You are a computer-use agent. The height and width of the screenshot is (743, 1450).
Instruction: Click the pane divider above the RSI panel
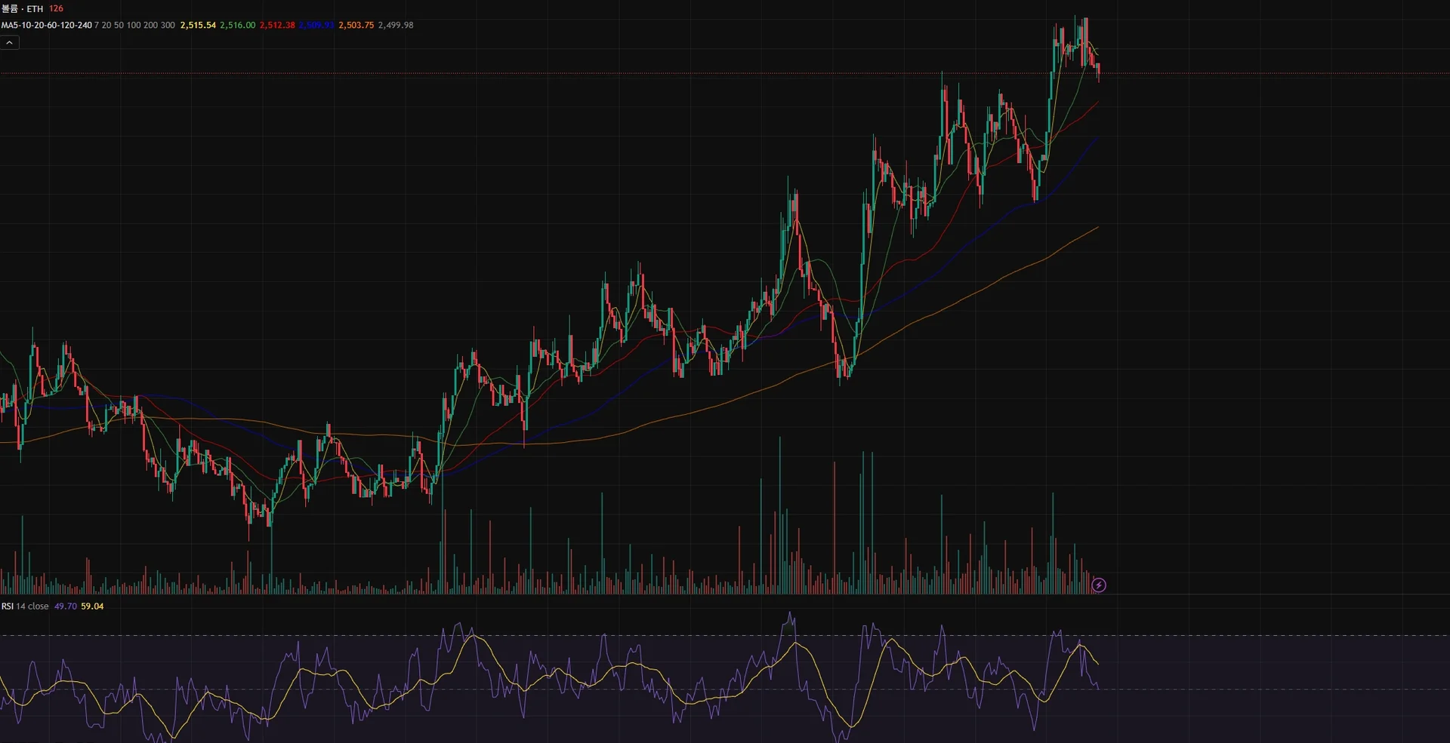(725, 596)
